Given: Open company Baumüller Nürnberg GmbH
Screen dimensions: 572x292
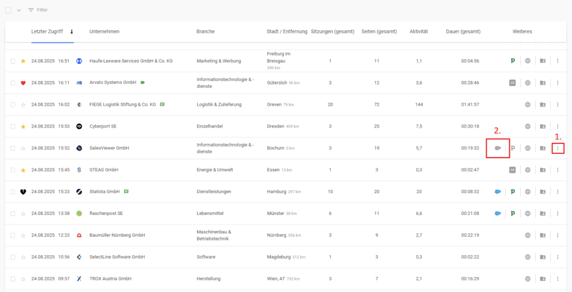Looking at the screenshot, I should [x=117, y=235].
